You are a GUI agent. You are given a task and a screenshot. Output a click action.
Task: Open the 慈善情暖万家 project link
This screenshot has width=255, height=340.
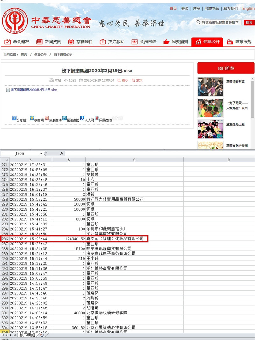point(236,82)
